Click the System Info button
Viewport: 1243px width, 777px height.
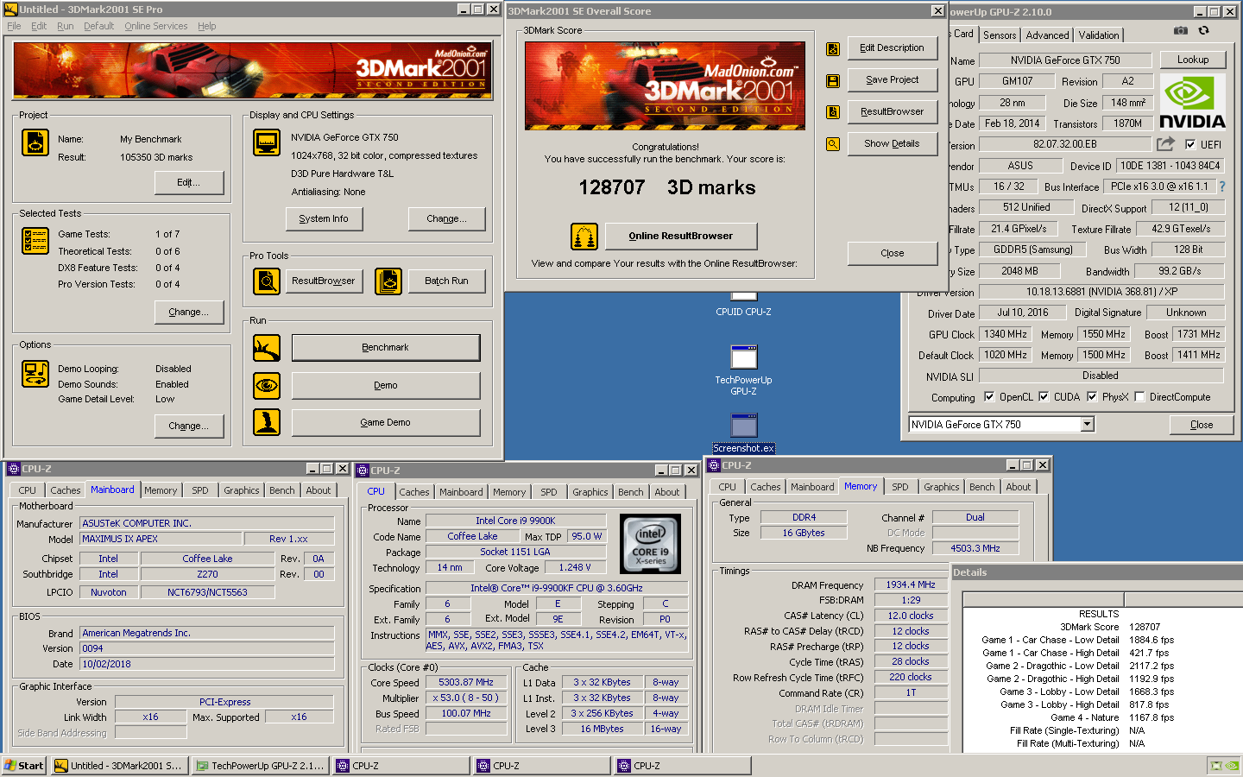(x=324, y=218)
